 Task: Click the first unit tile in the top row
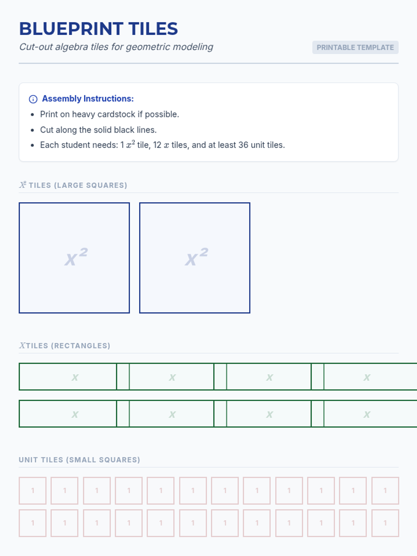(x=33, y=491)
